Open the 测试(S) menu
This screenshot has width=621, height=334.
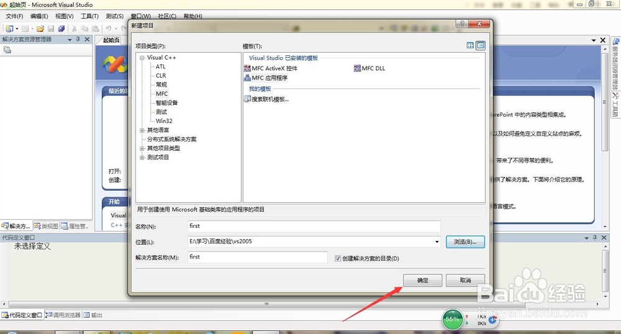coord(114,16)
